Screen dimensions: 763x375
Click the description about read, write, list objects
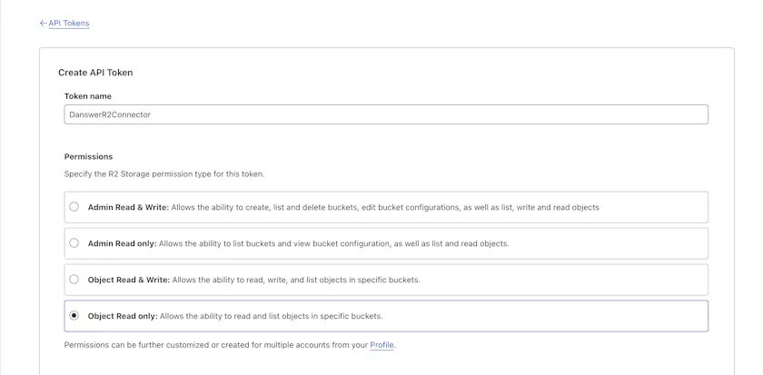pyautogui.click(x=296, y=280)
